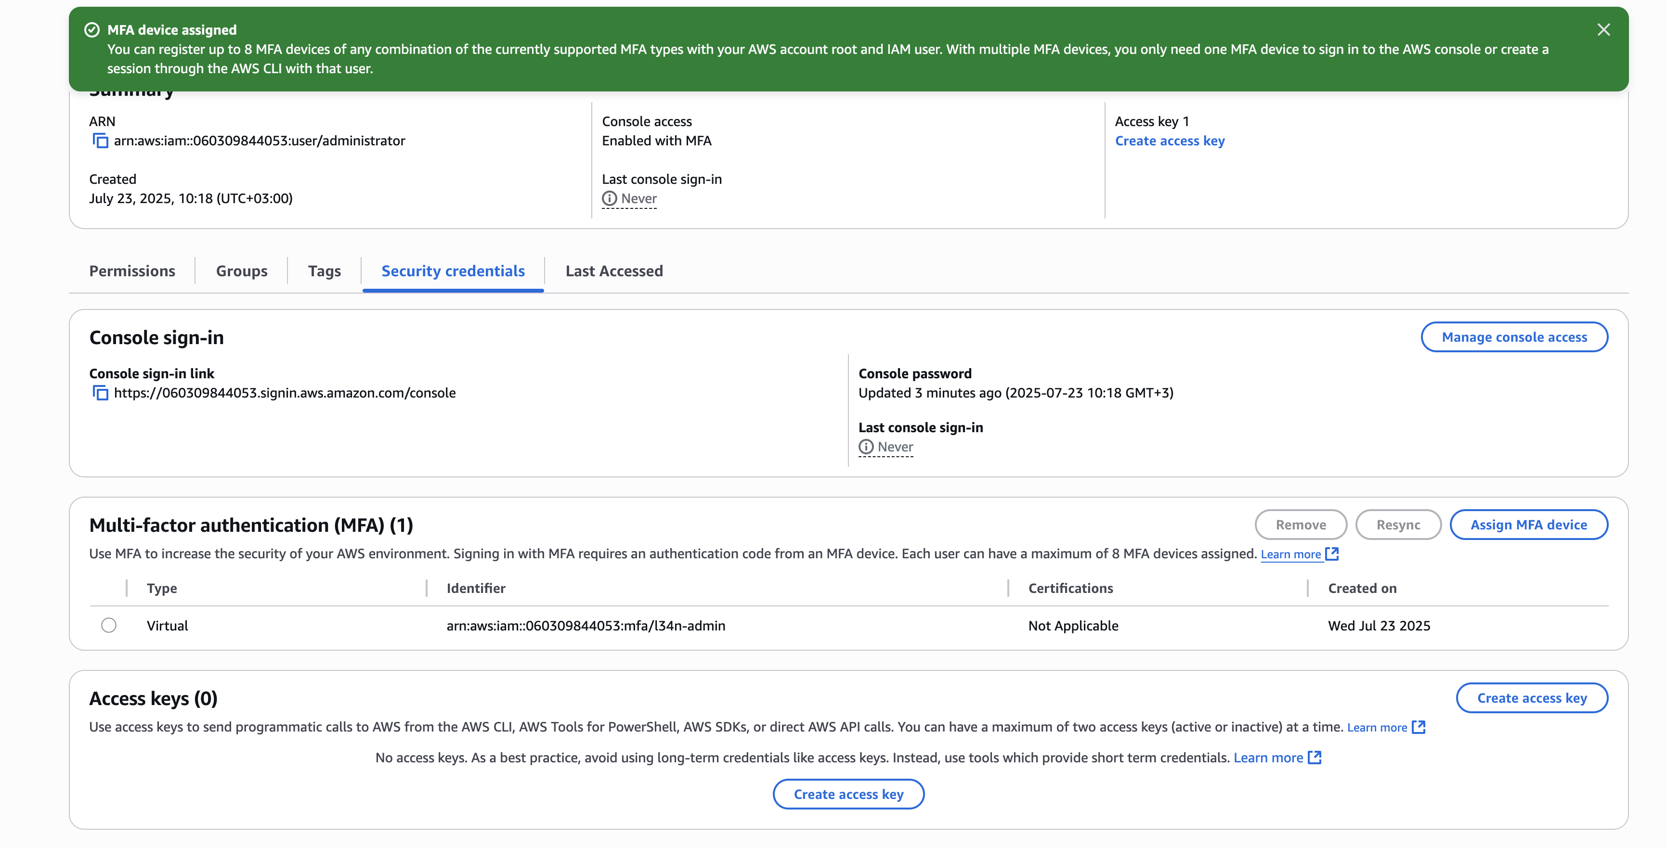Click the Certifications column header
The width and height of the screenshot is (1667, 848).
1070,588
